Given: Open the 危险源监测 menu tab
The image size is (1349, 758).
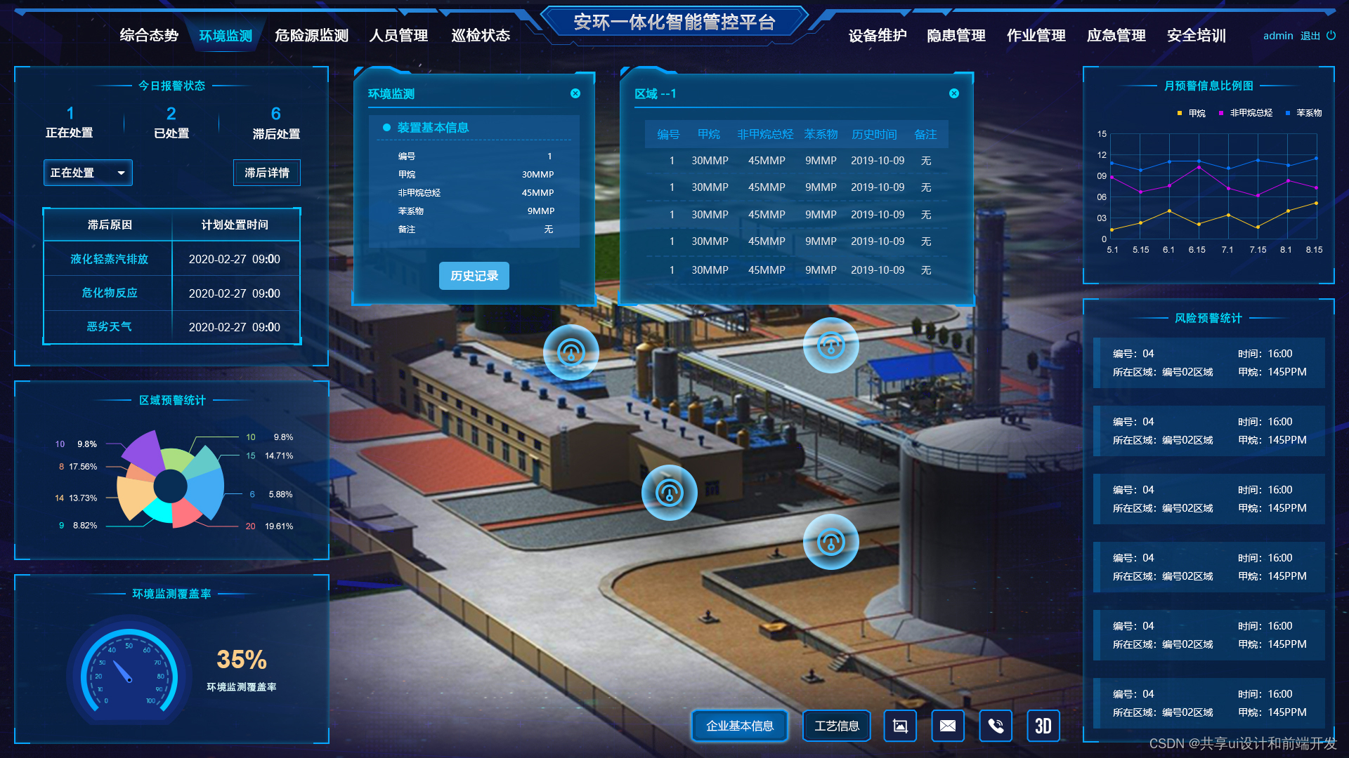Looking at the screenshot, I should click(311, 36).
